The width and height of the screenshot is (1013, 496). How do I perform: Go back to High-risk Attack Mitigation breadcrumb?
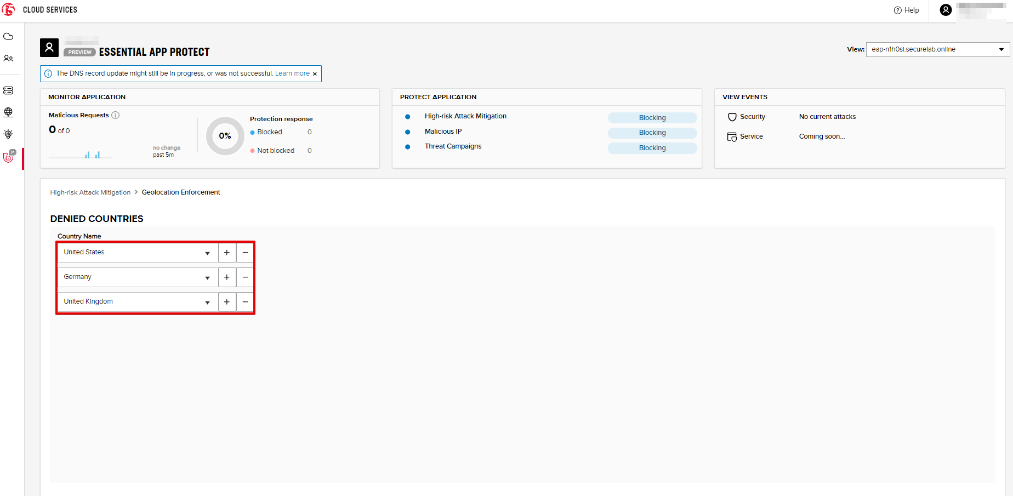pos(90,192)
